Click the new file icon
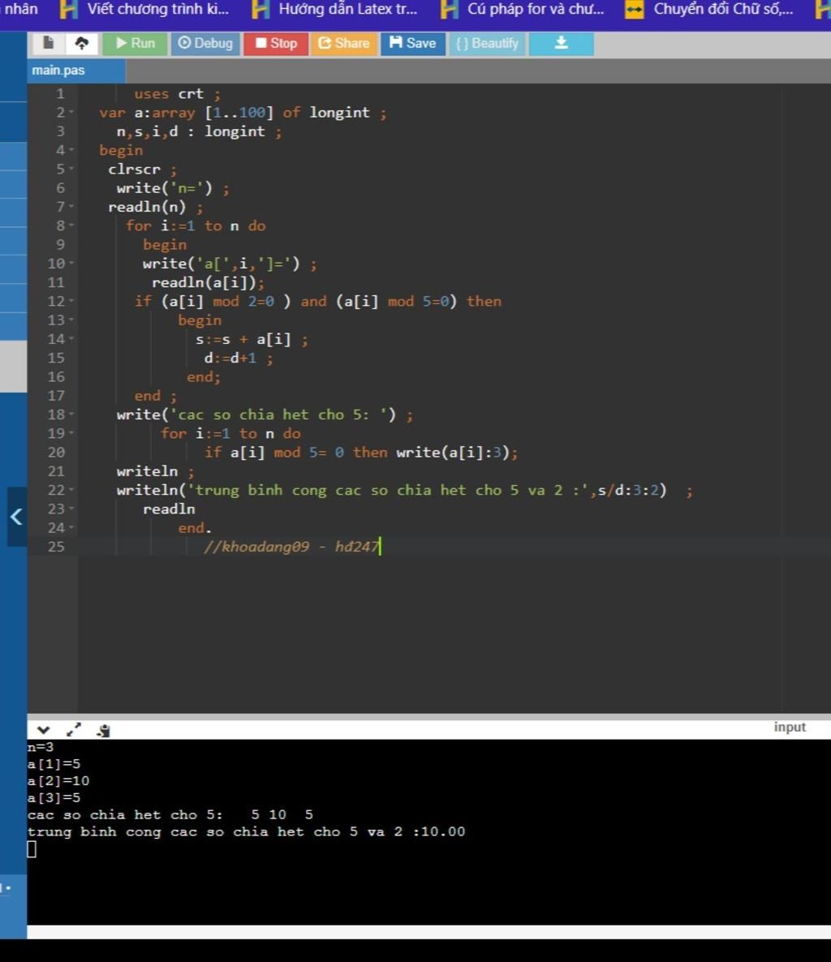Image resolution: width=831 pixels, height=962 pixels. (49, 43)
